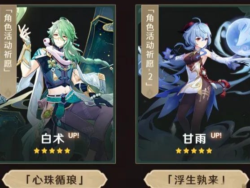The image size is (250, 188).
Task: Select the 白术 character banner card
Action: pyautogui.click(x=58, y=84)
